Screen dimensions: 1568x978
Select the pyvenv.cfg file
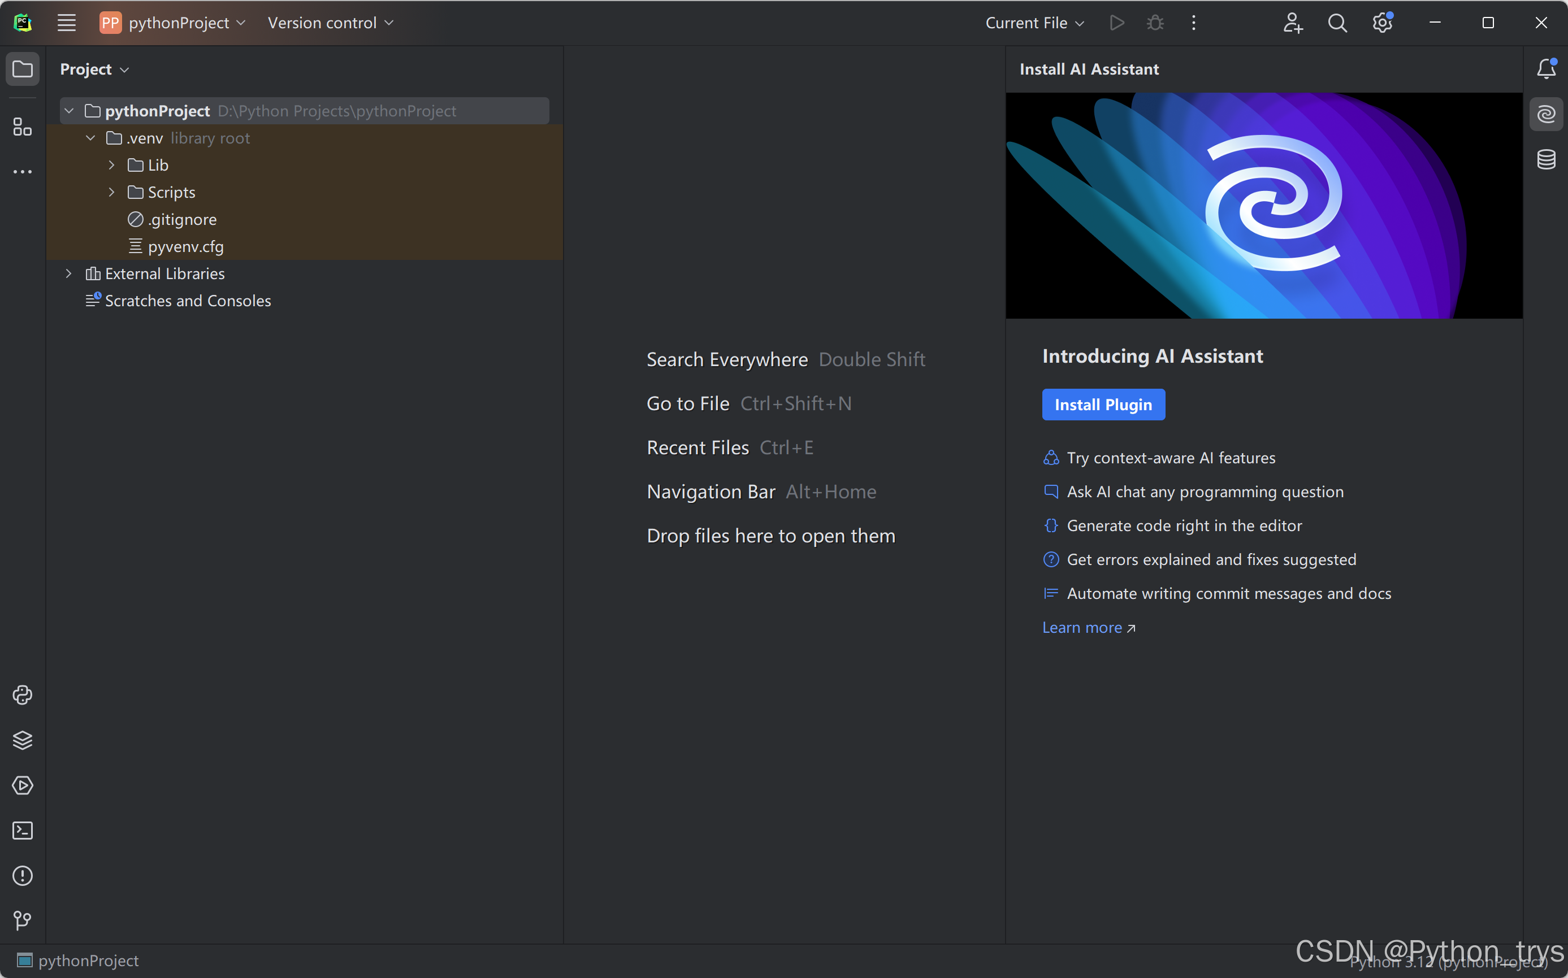tap(185, 246)
